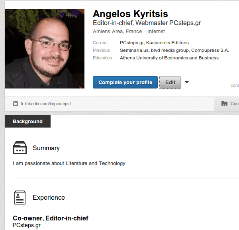Image resolution: width=239 pixels, height=230 pixels.
Task: Click summary text about Literature and Technology
Action: [x=69, y=163]
